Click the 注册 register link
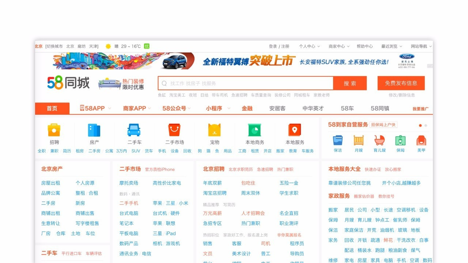Image resolution: width=468 pixels, height=263 pixels. (x=285, y=46)
